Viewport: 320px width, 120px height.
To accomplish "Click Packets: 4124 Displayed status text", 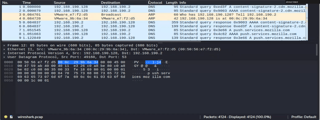I will (237, 117).
